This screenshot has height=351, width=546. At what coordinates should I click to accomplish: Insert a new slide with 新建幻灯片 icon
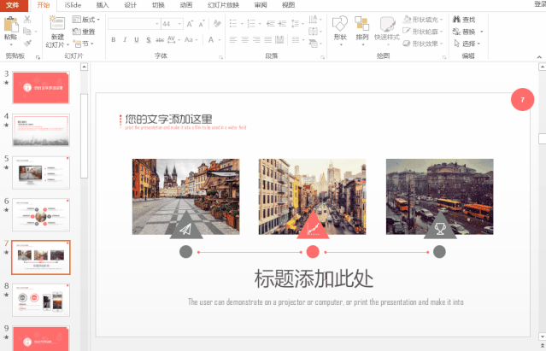click(56, 23)
